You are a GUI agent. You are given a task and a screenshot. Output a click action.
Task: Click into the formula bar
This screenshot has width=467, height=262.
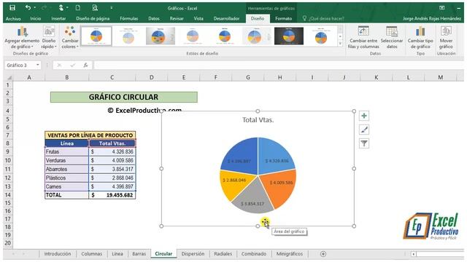point(279,65)
